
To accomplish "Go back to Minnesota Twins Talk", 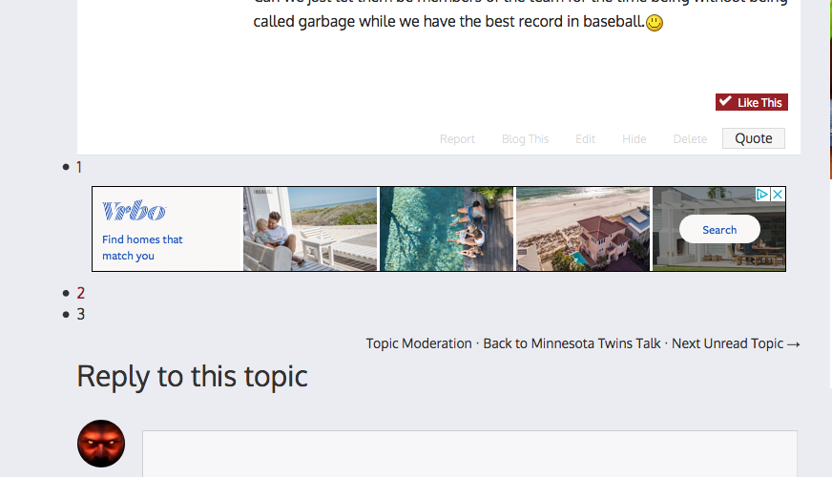I will click(572, 343).
